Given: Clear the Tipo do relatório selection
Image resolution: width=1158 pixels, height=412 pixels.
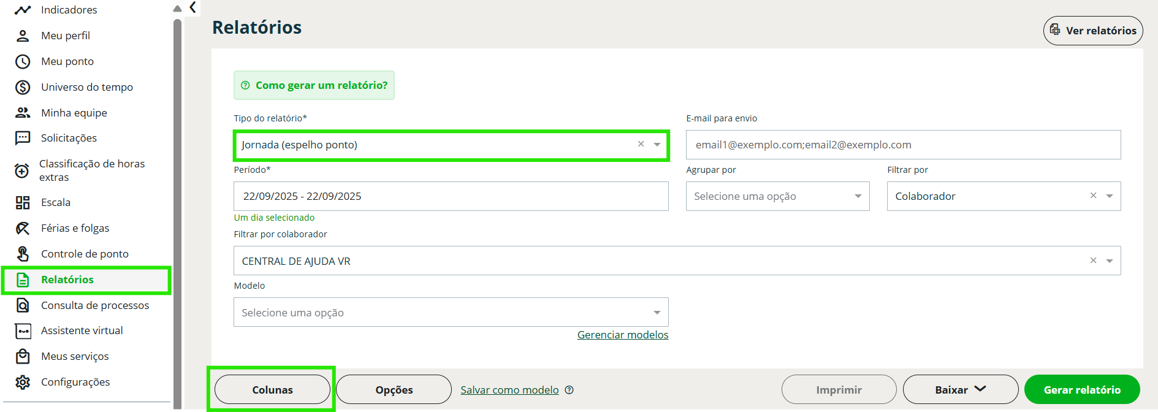Looking at the screenshot, I should [641, 144].
